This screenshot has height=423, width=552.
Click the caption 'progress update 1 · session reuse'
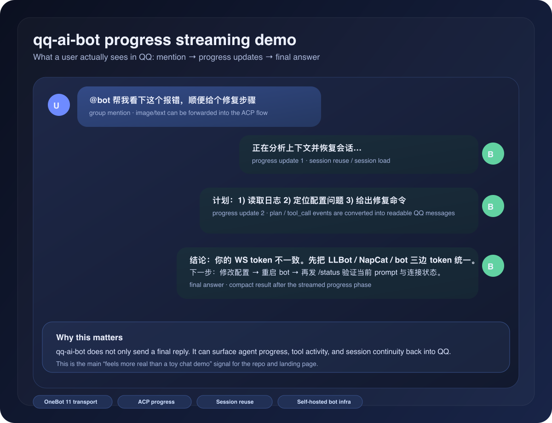point(321,160)
